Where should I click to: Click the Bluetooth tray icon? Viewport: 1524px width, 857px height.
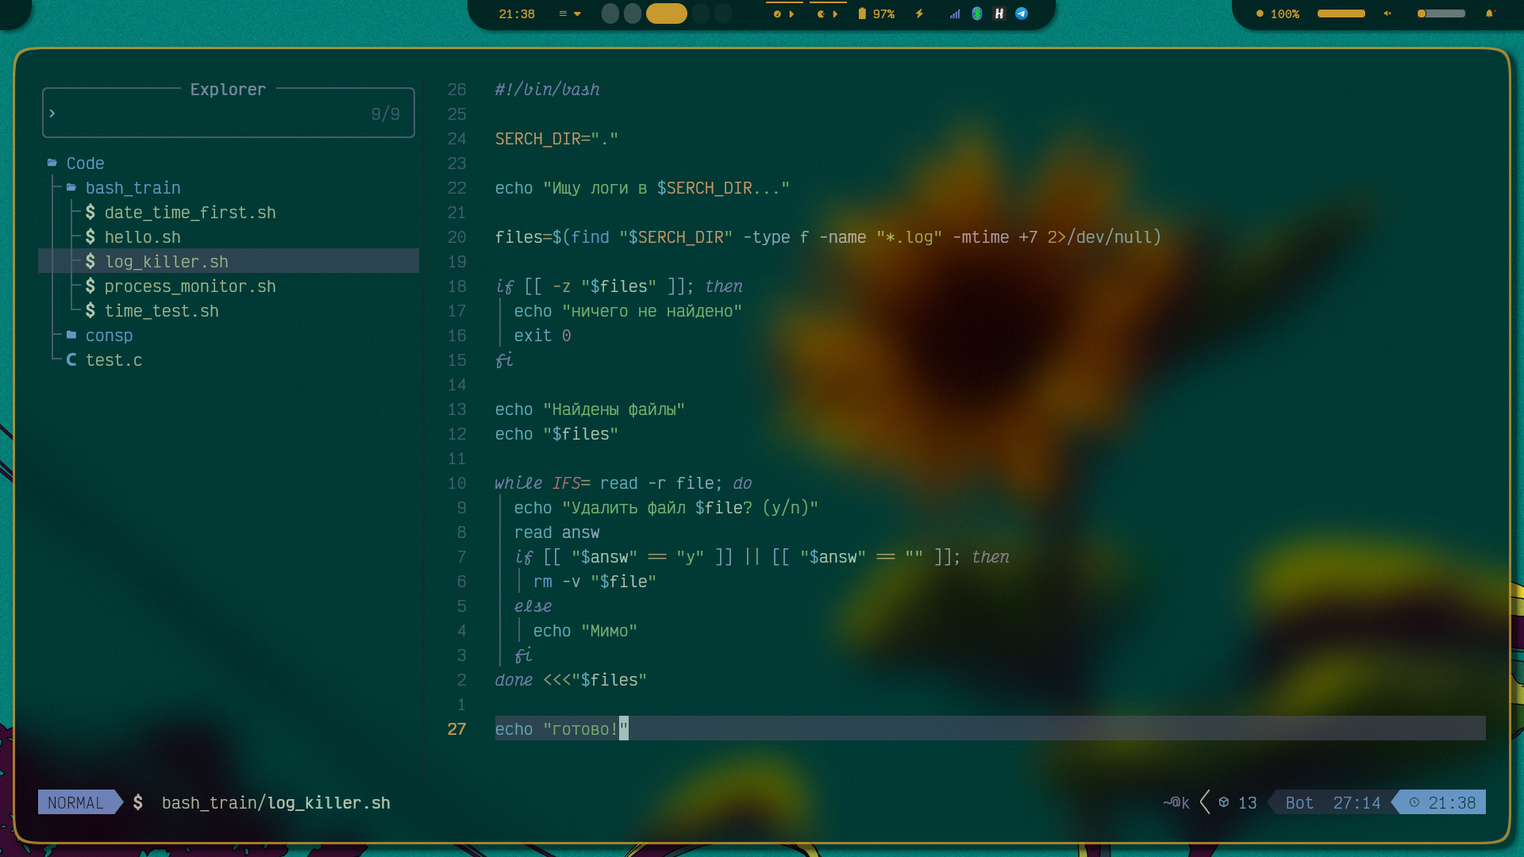coord(977,13)
